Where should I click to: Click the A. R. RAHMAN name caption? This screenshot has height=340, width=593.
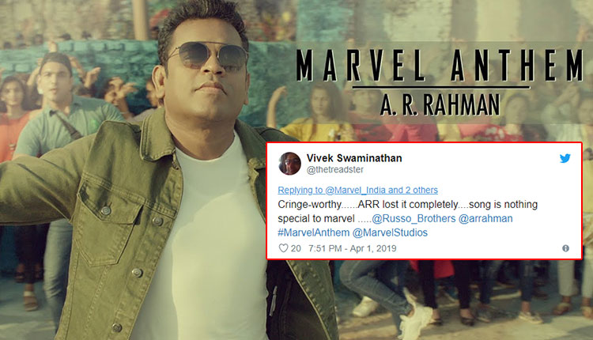tap(440, 104)
